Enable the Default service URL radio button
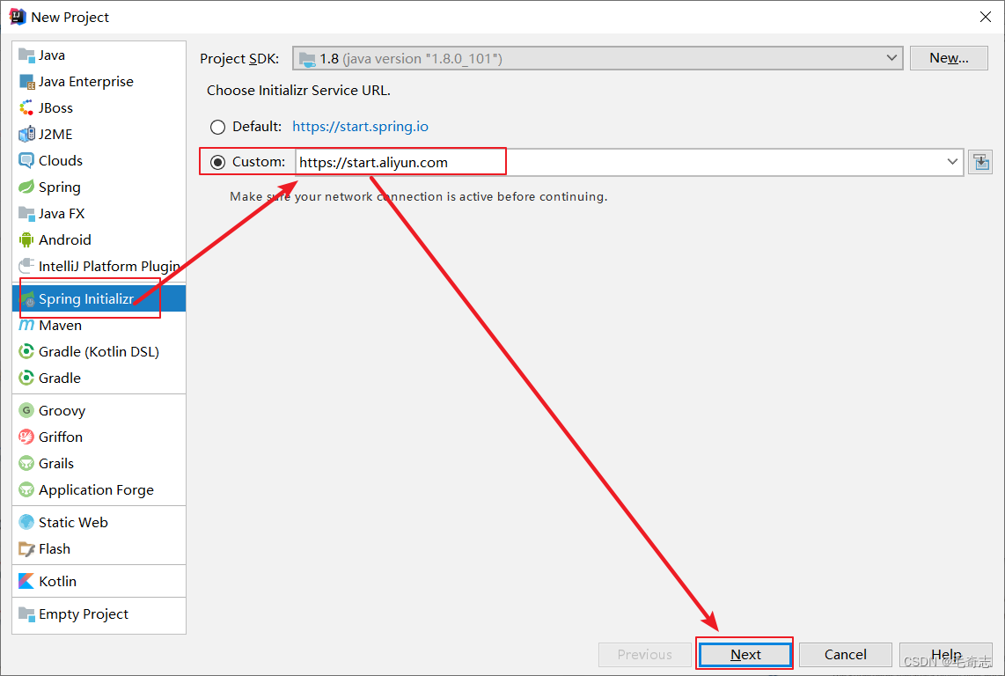This screenshot has height=676, width=1005. (x=218, y=127)
